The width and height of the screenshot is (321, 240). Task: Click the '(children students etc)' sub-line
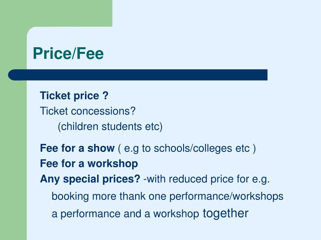tap(110, 127)
